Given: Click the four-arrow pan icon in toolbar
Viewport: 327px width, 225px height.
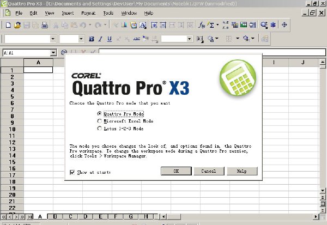Looking at the screenshot, I should point(284,25).
